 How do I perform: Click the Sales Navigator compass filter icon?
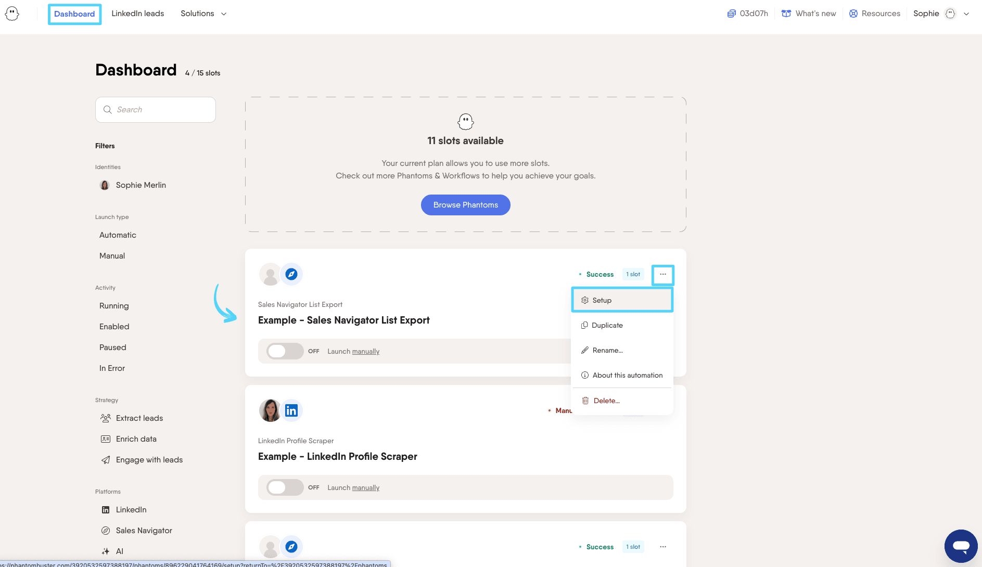click(106, 531)
